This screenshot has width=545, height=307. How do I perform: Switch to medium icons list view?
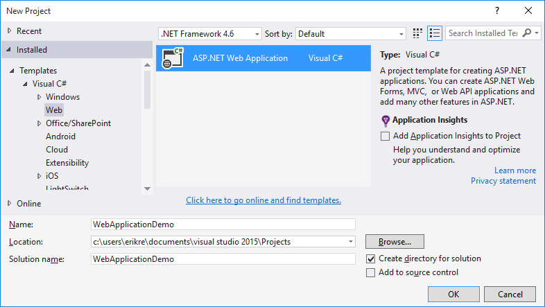435,33
